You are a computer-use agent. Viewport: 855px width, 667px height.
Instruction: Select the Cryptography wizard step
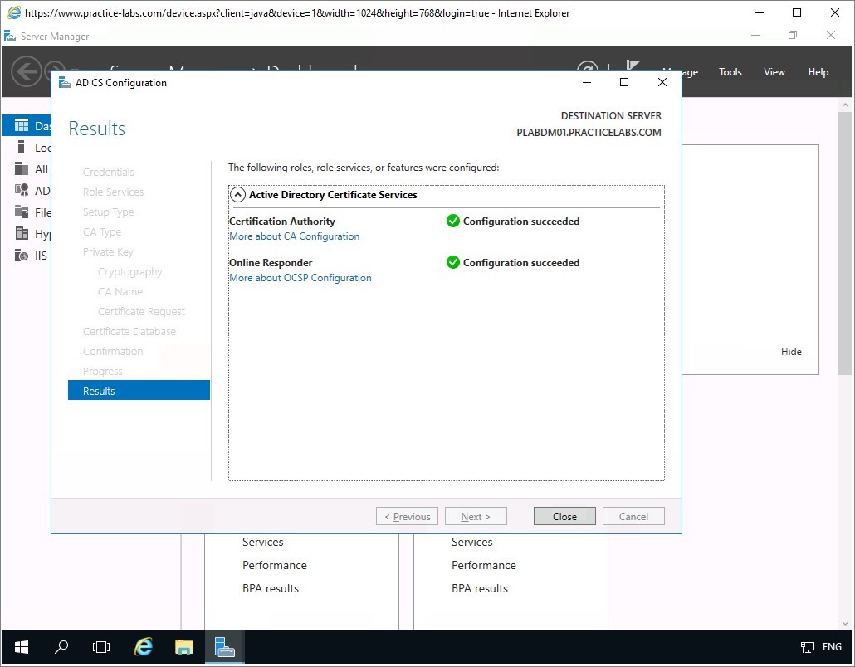point(129,272)
